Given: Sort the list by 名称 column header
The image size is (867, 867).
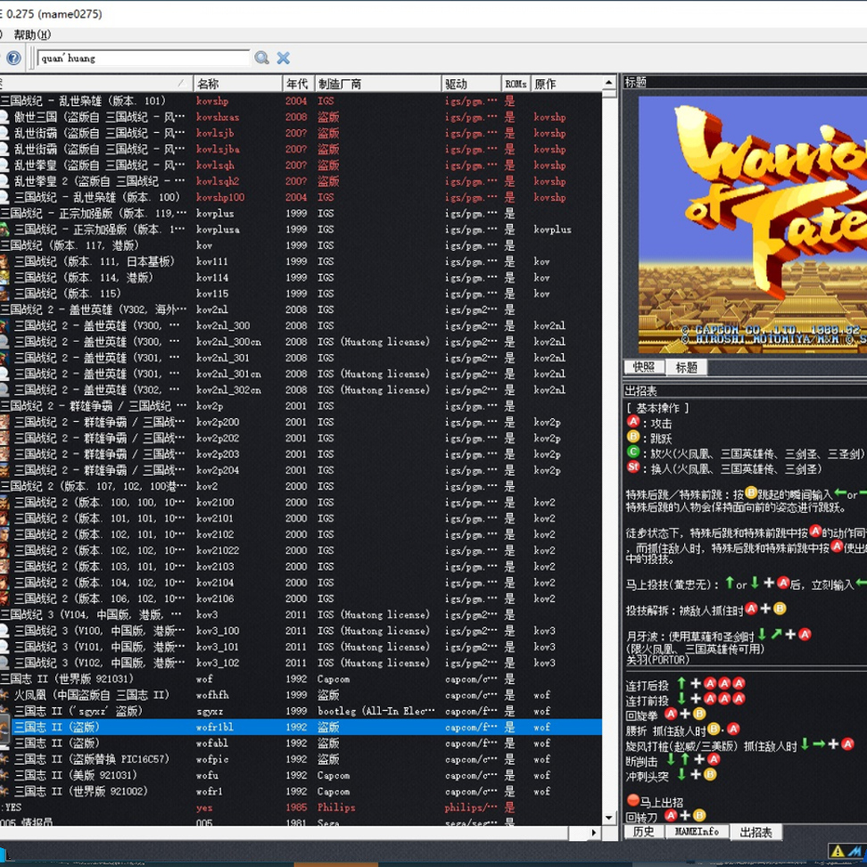Looking at the screenshot, I should click(238, 84).
